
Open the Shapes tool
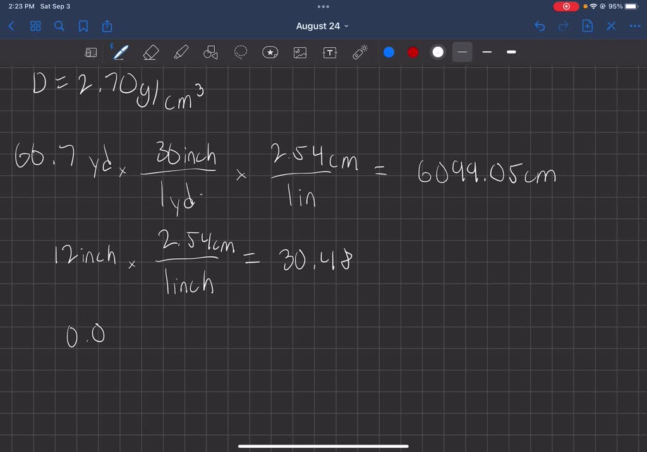(x=210, y=52)
